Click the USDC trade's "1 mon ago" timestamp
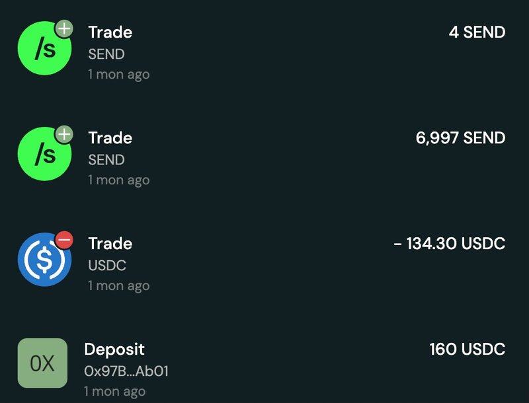Screen dimensions: 529x403 (119, 285)
